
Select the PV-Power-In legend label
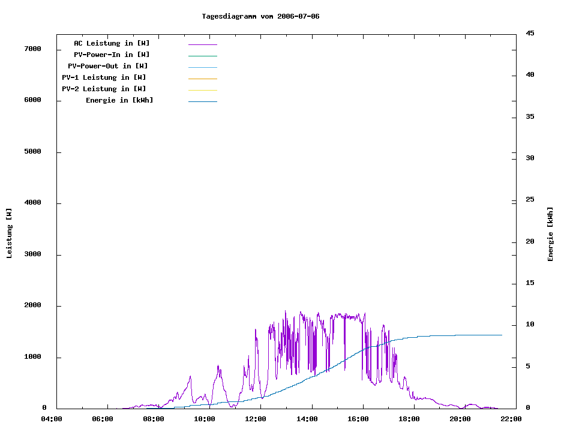[116, 55]
